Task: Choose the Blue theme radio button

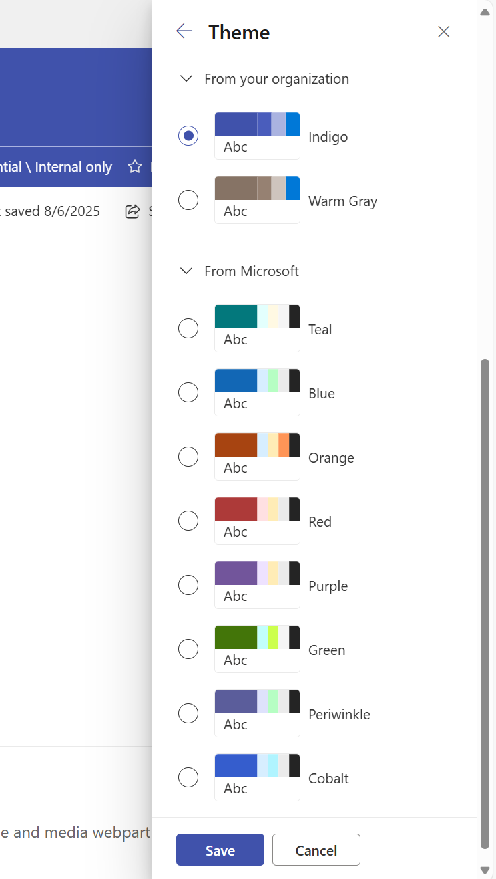Action: coord(188,392)
